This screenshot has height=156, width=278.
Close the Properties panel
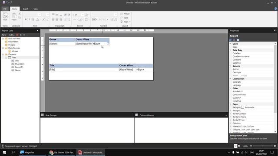[275, 31]
